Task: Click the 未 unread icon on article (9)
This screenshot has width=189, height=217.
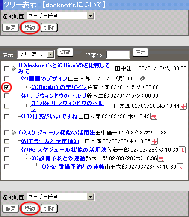Action: [x=180, y=167]
